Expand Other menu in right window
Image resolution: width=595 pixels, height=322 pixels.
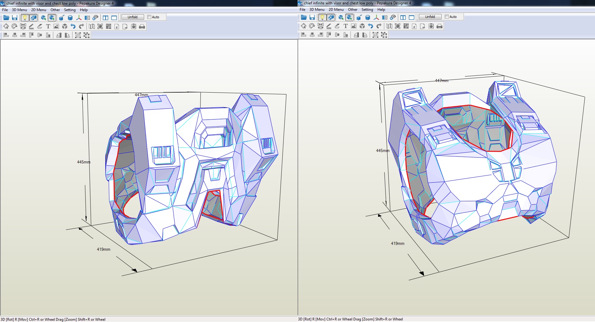352,10
